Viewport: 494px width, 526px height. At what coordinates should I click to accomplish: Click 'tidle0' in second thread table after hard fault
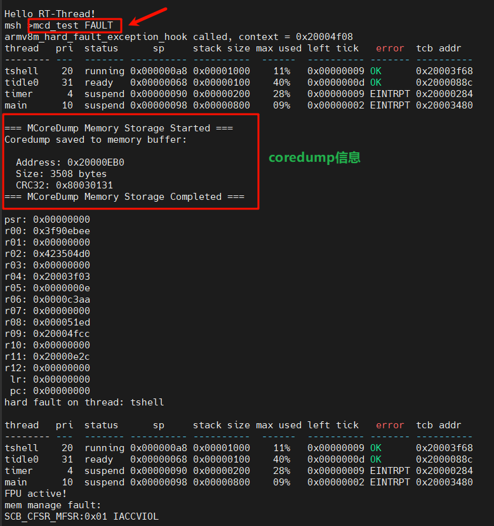pyautogui.click(x=22, y=459)
